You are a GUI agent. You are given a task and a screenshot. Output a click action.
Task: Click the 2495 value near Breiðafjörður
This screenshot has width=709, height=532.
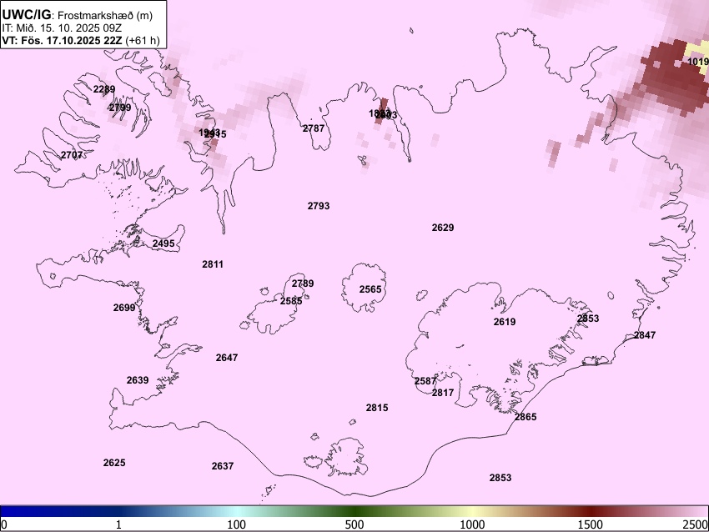tap(163, 243)
